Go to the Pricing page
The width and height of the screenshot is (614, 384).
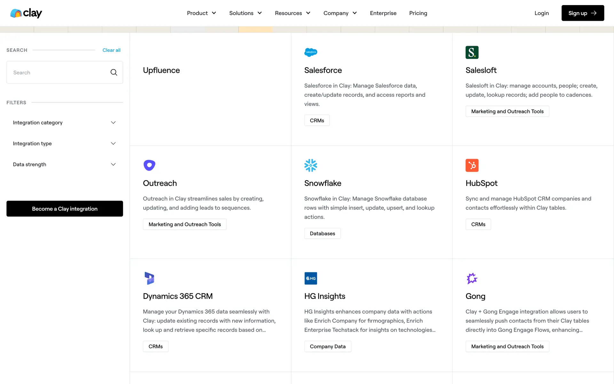418,13
